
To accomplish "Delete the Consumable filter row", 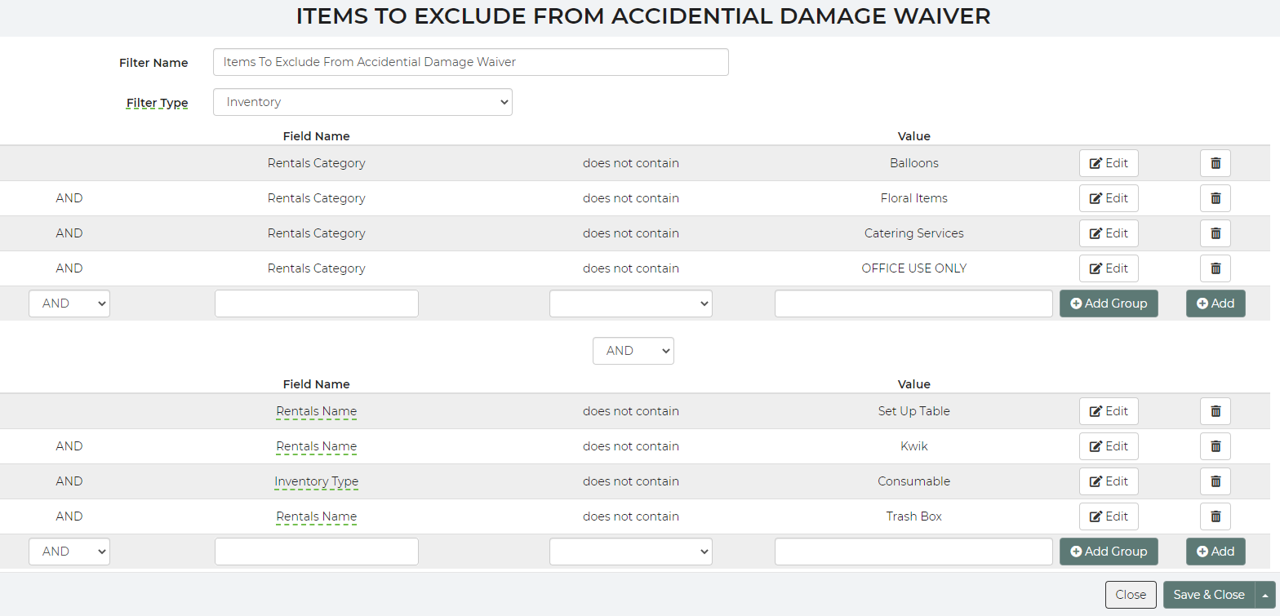I will 1215,481.
